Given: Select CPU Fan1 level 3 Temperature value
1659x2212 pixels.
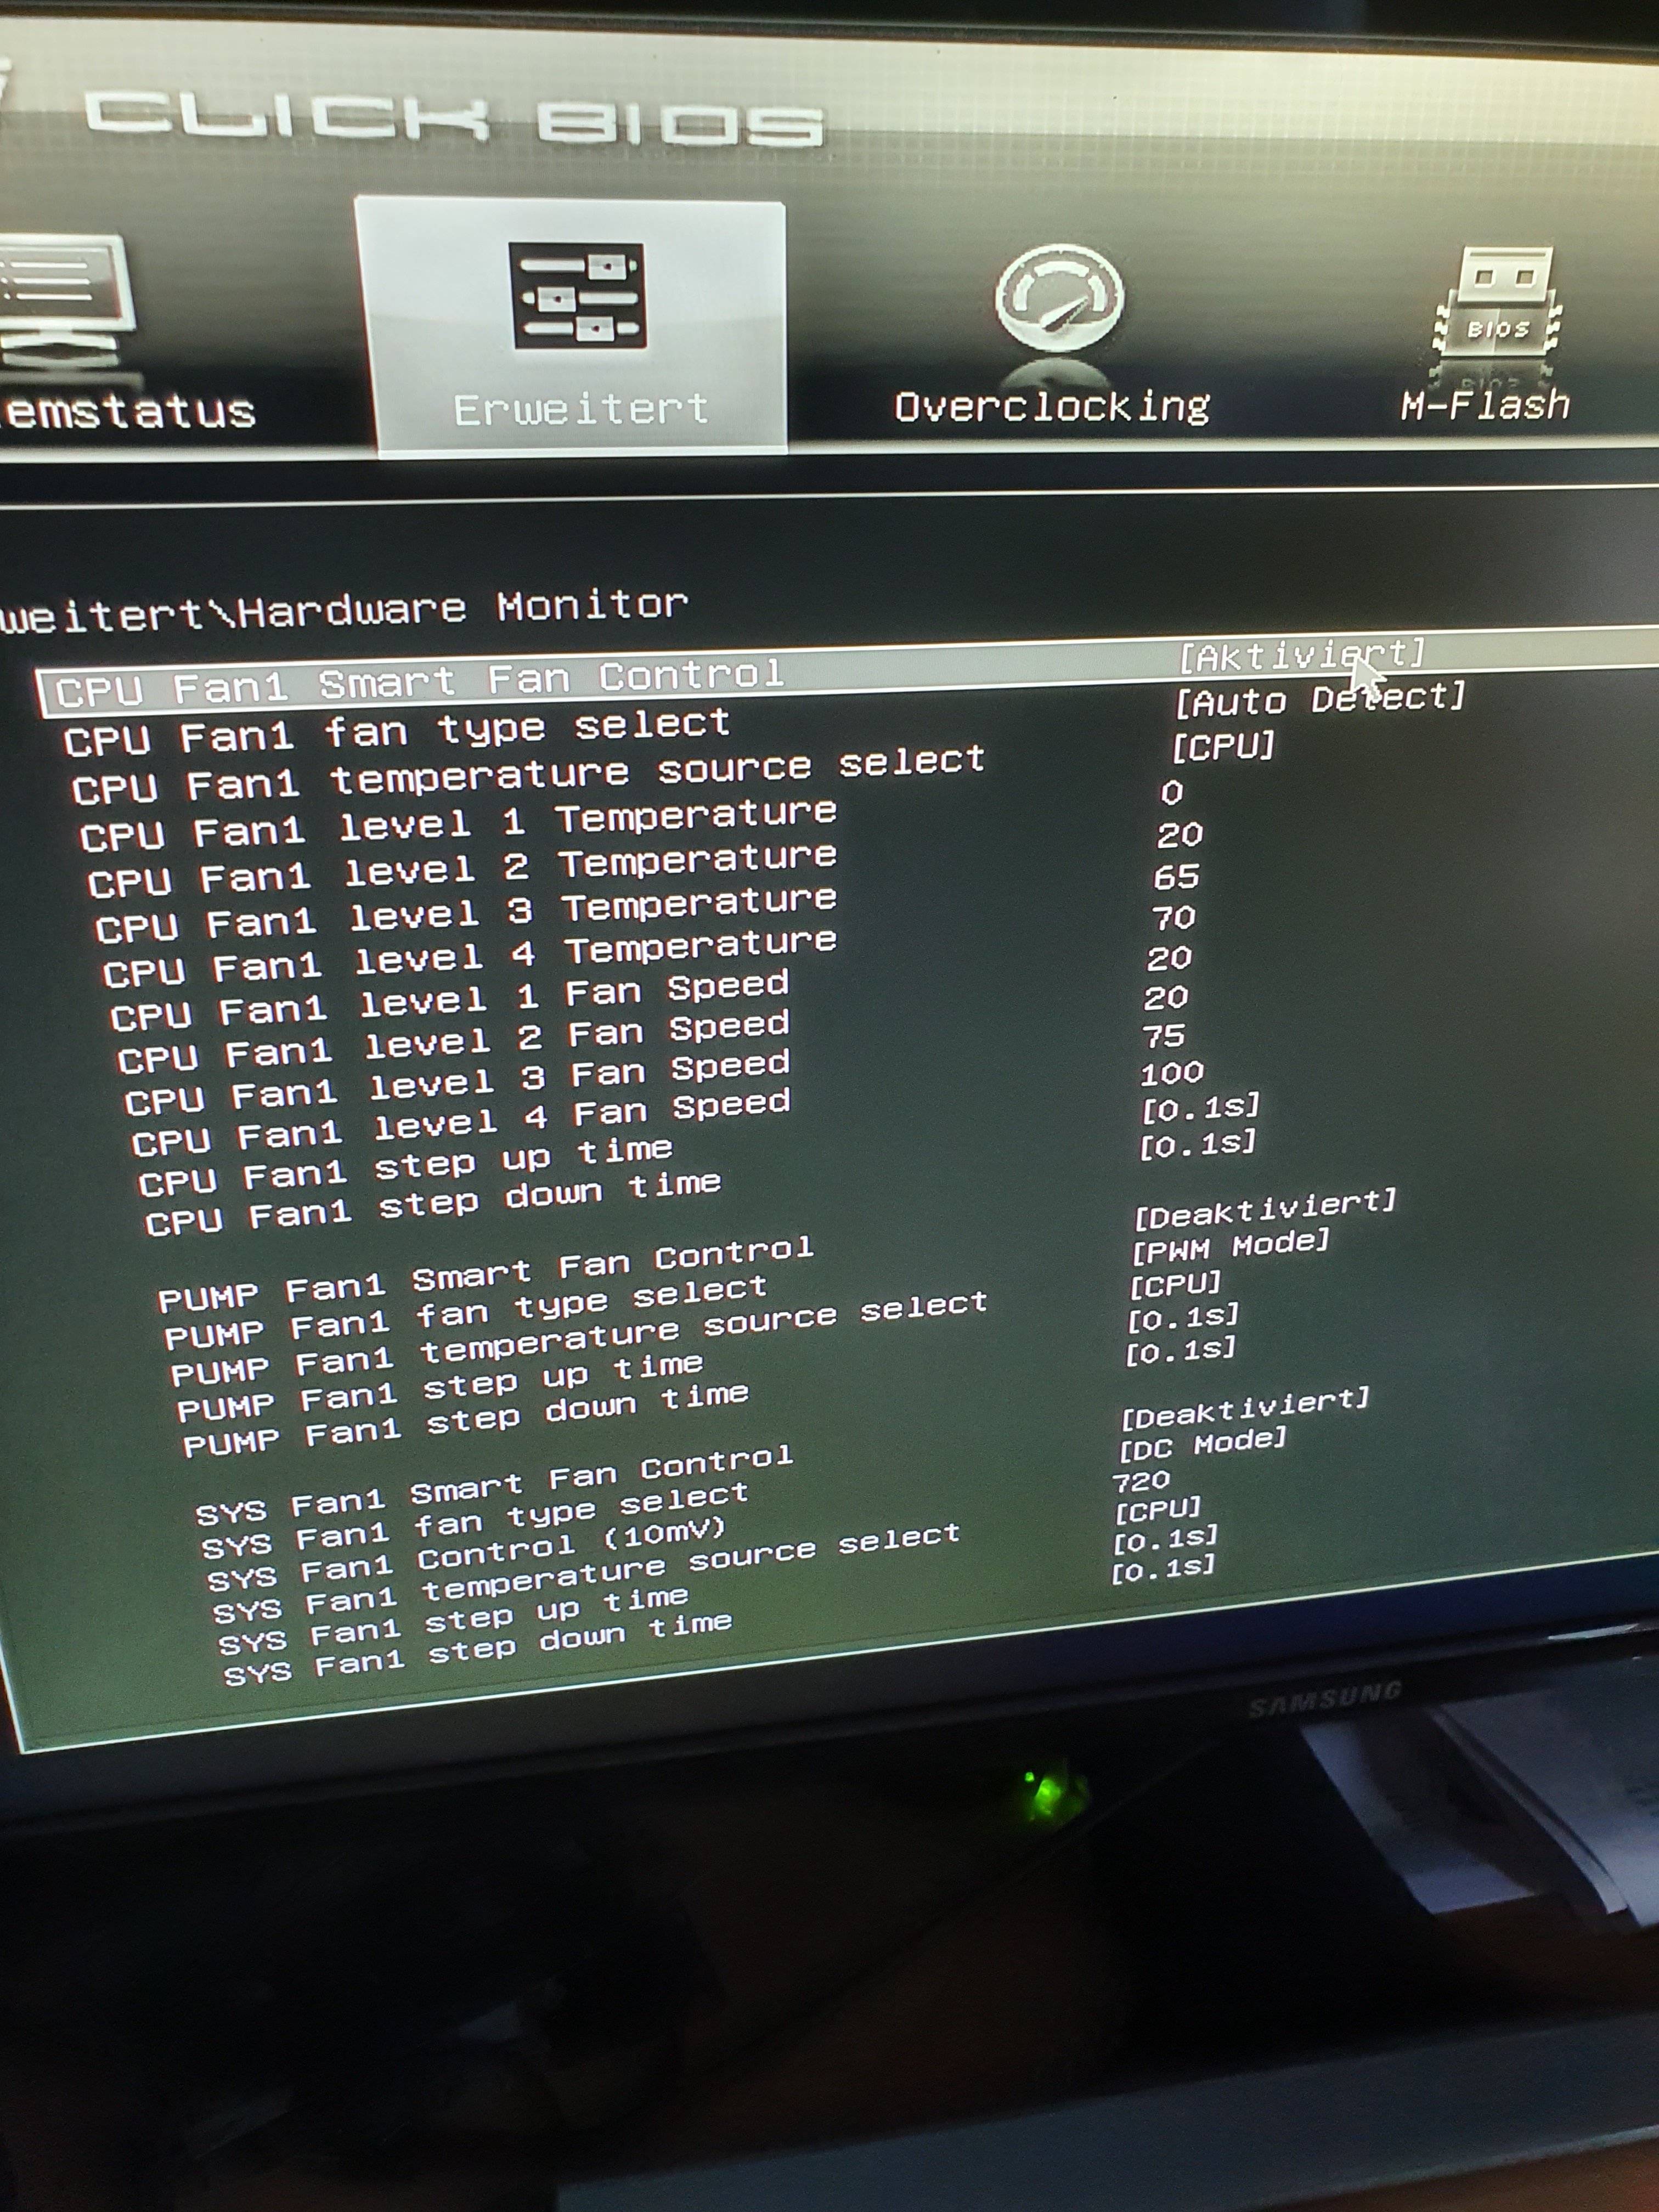Looking at the screenshot, I should pos(1175,877).
